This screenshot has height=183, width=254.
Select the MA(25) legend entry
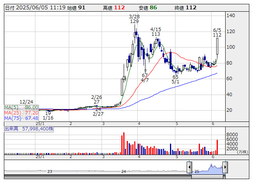coord(21,113)
